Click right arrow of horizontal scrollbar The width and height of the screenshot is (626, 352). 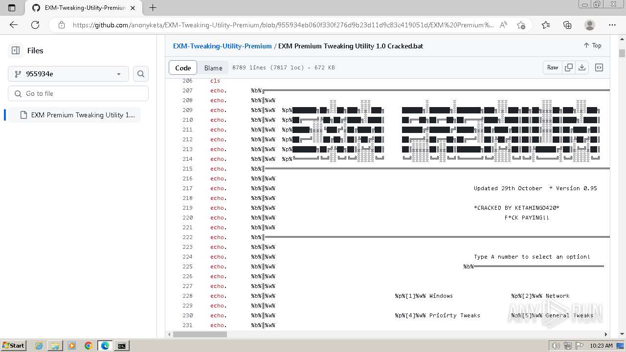coord(605,334)
